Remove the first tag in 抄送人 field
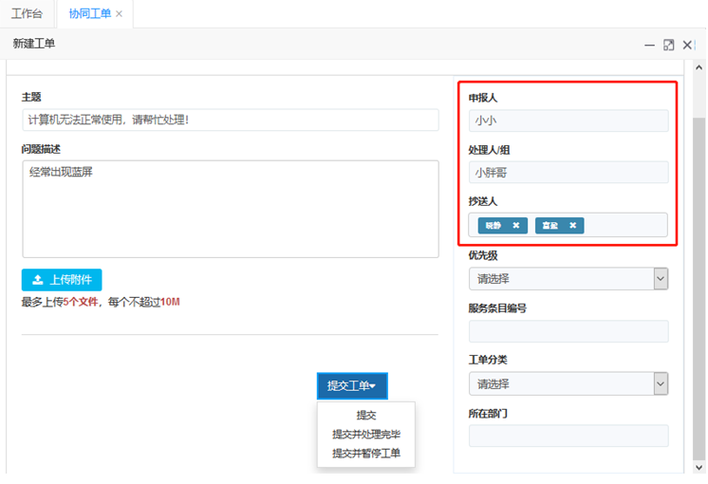 click(515, 226)
